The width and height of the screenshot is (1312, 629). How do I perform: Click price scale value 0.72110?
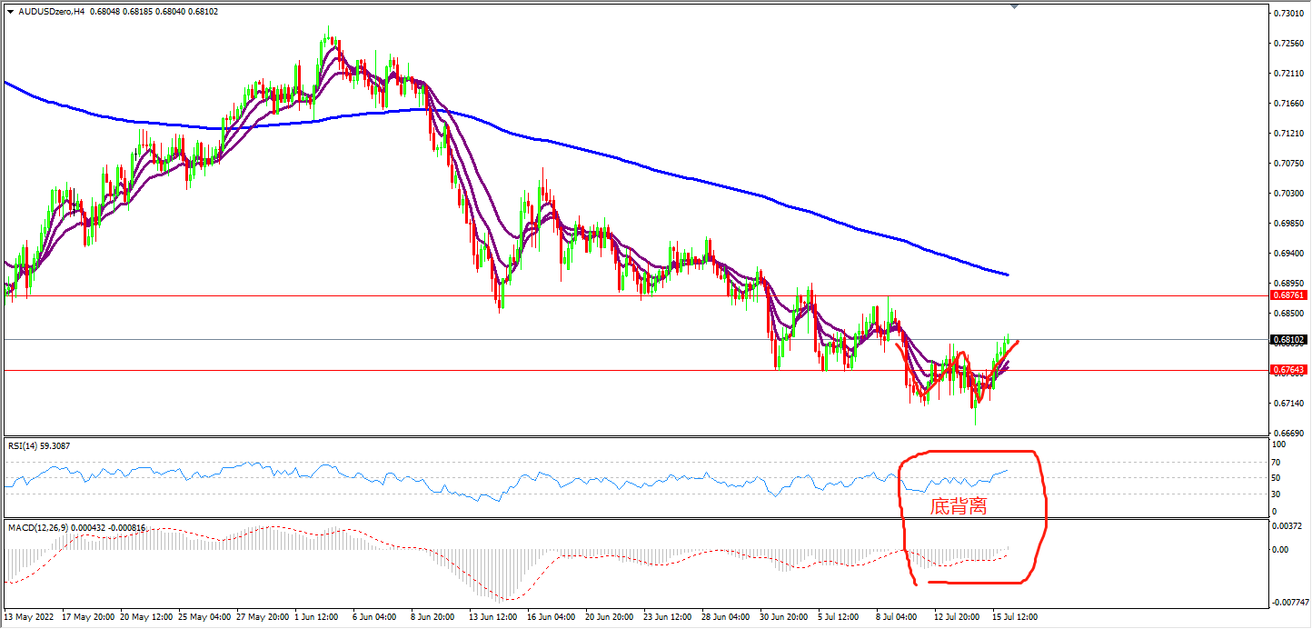[x=1289, y=74]
